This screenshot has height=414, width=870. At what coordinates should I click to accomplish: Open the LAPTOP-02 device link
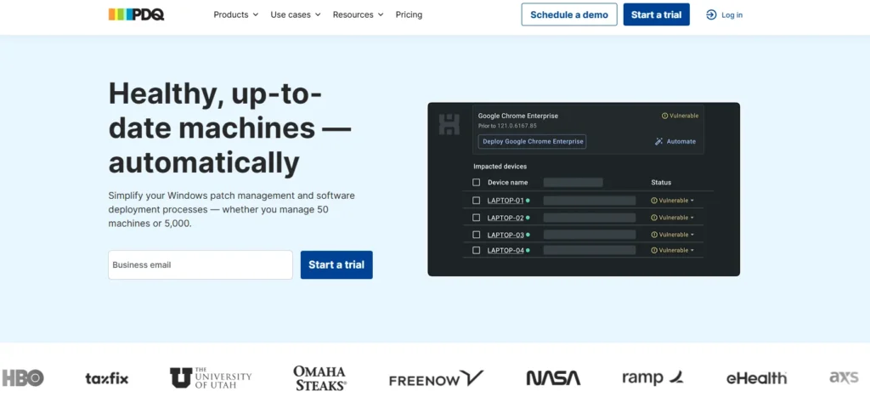(506, 218)
